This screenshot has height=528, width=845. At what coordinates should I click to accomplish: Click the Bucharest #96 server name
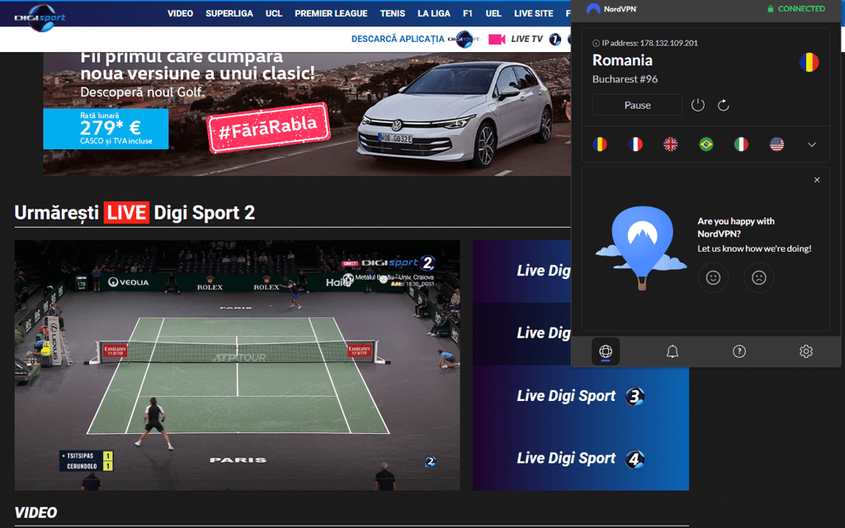(625, 79)
